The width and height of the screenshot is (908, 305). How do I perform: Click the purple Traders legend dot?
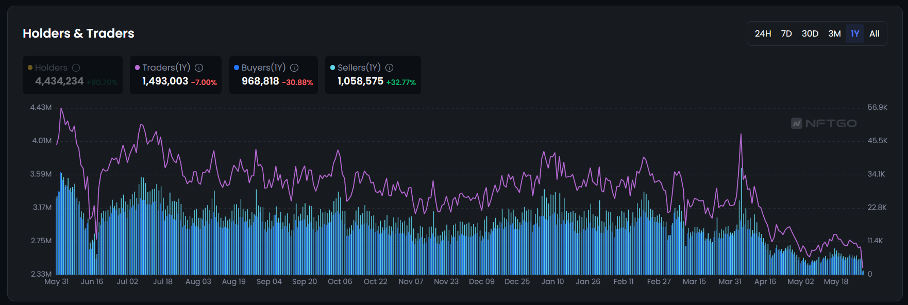pos(138,67)
